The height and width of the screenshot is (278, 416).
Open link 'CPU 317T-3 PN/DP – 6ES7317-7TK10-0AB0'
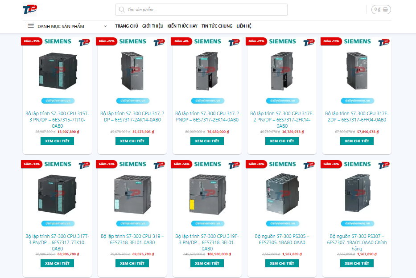point(58,242)
